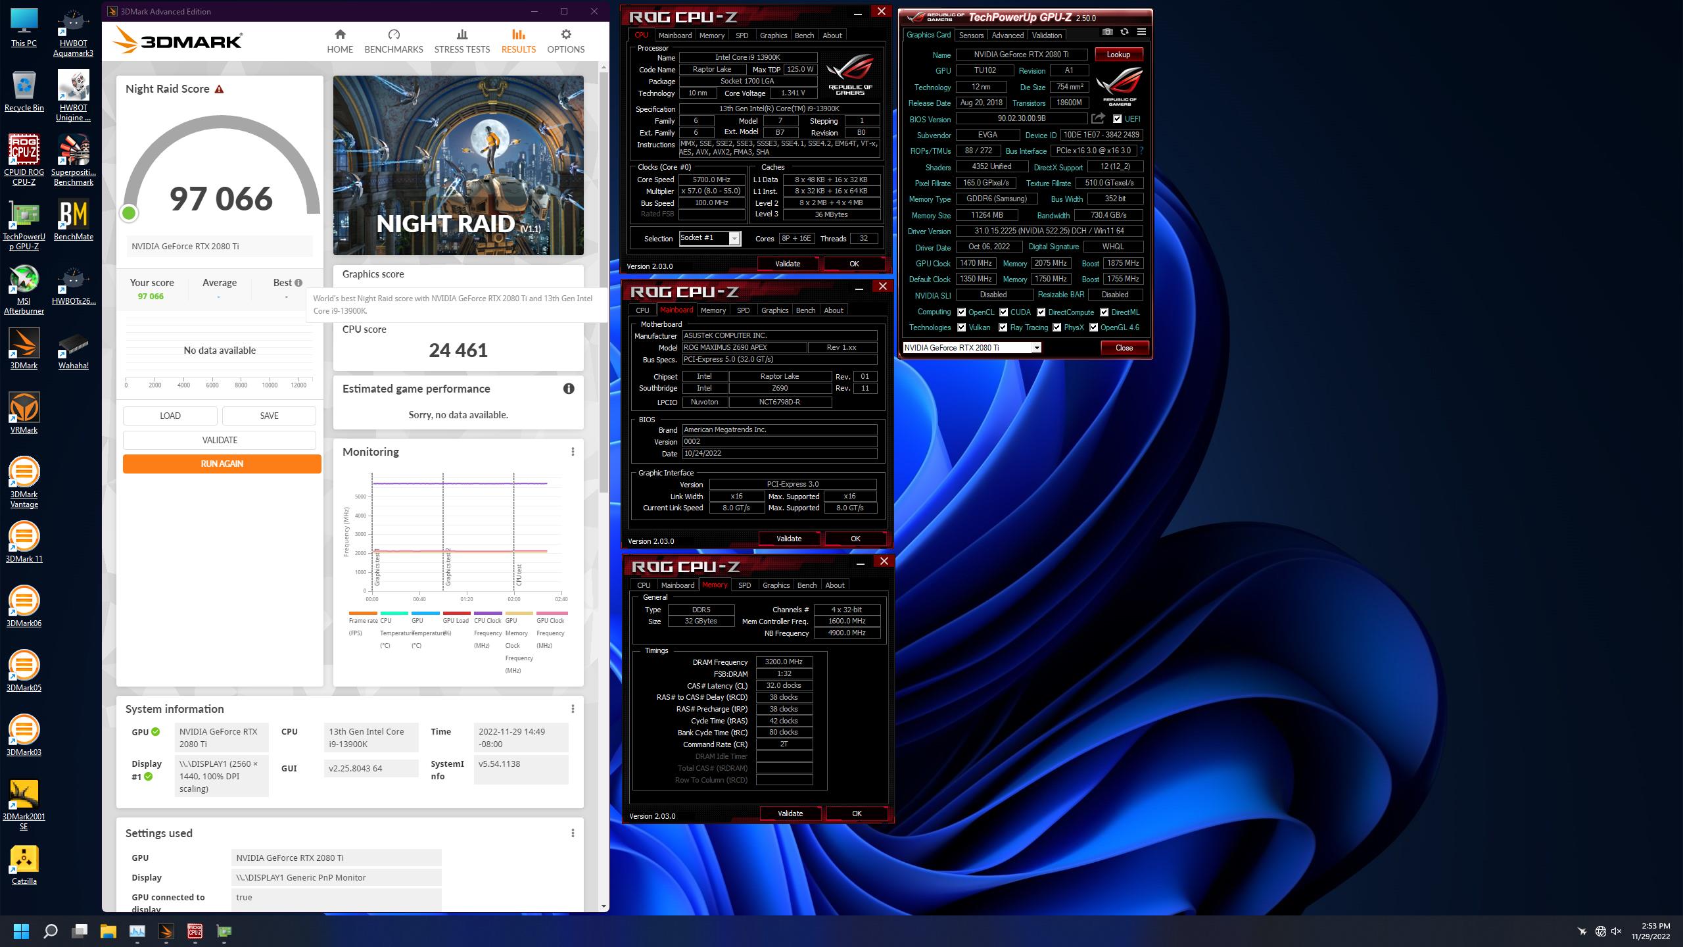
Task: Launch HWBOT Unigine desktop shortcut
Action: point(73,97)
